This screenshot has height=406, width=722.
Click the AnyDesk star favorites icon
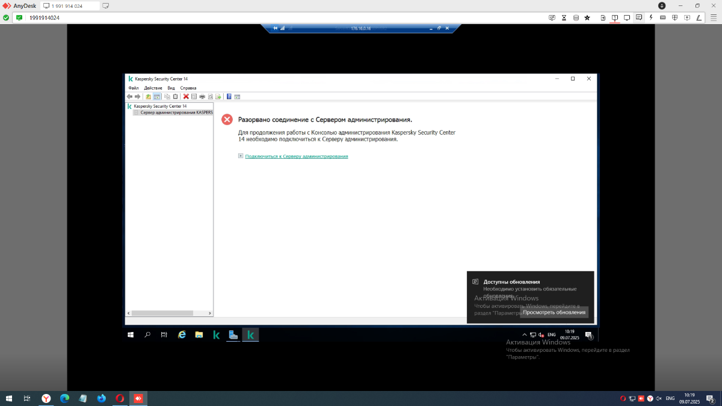point(587,18)
